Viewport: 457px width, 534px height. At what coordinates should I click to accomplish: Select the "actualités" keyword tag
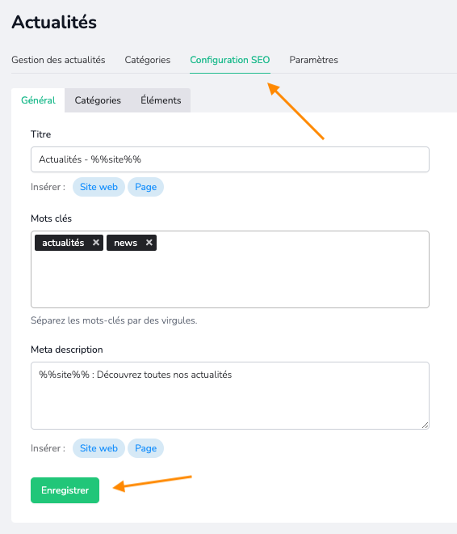[x=63, y=243]
